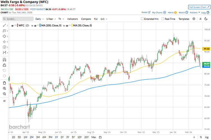Delete drawings with the trash icon

tap(4, 83)
